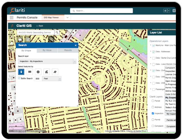Viewport: 182px width, 140px height.
Task: Select features by polygon tool
Action: [46, 72]
